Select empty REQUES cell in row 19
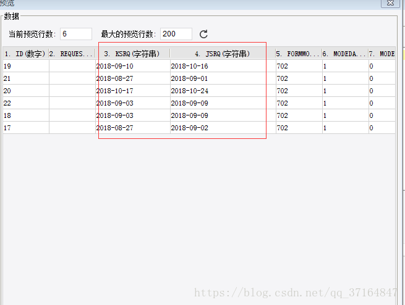Viewport: 405px width, 305px height. 72,66
